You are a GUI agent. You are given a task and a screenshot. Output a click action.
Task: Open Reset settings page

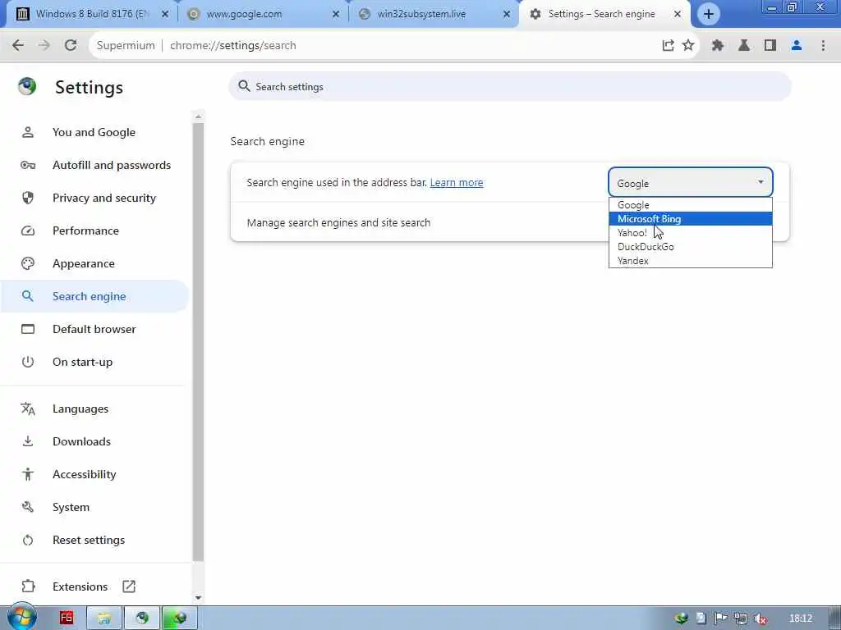tap(94, 540)
